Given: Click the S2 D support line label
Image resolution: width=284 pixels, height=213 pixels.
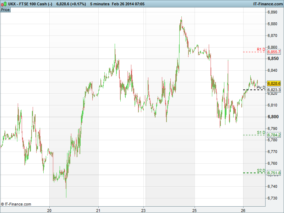Looking at the screenshot, I should click(261, 170).
